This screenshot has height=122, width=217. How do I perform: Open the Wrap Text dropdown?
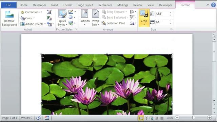pos(96,18)
